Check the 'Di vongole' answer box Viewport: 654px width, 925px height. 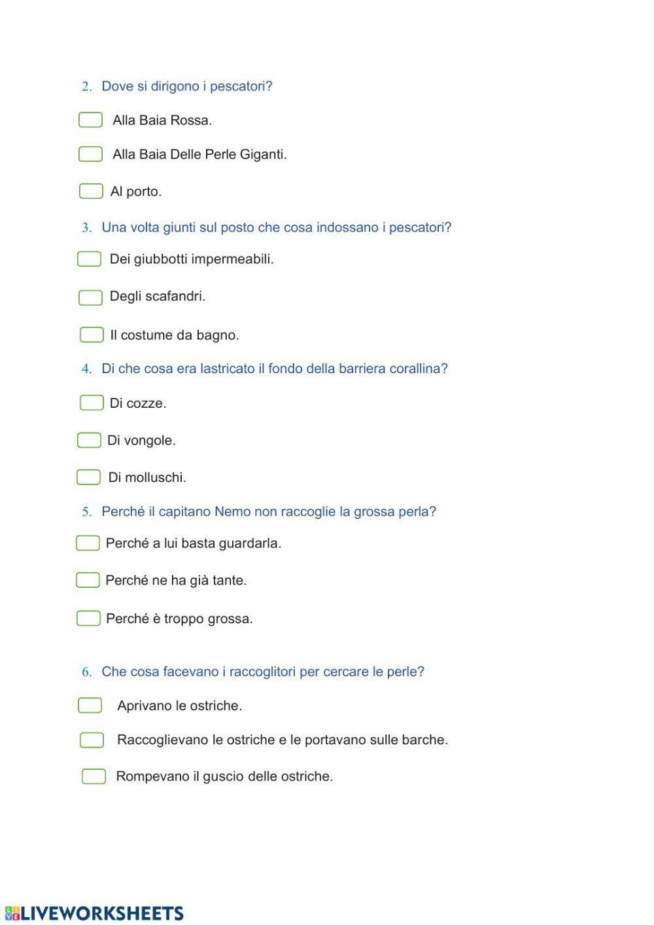(x=89, y=440)
